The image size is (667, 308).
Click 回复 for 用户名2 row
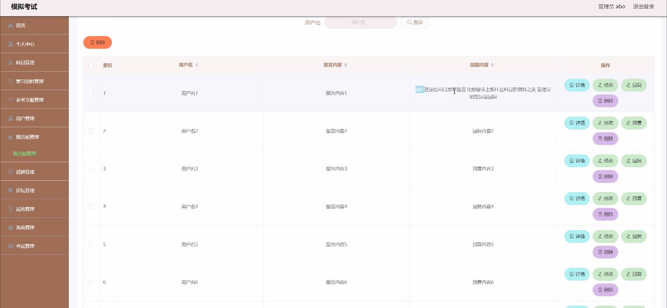click(x=634, y=123)
